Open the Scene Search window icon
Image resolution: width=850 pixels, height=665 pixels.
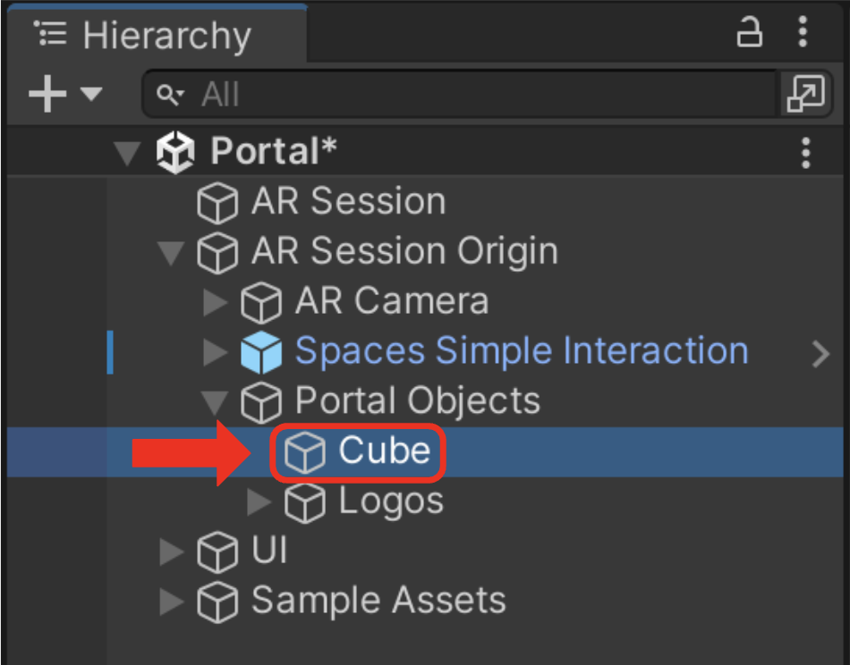[805, 94]
